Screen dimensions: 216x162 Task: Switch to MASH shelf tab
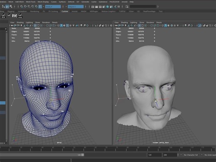83,11
